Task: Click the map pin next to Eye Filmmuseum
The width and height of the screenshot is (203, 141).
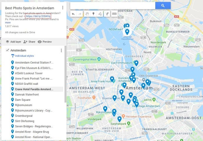Action: 136,63
